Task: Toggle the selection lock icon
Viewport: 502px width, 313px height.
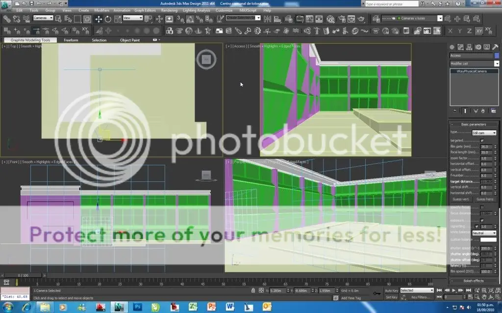Action: [253, 291]
